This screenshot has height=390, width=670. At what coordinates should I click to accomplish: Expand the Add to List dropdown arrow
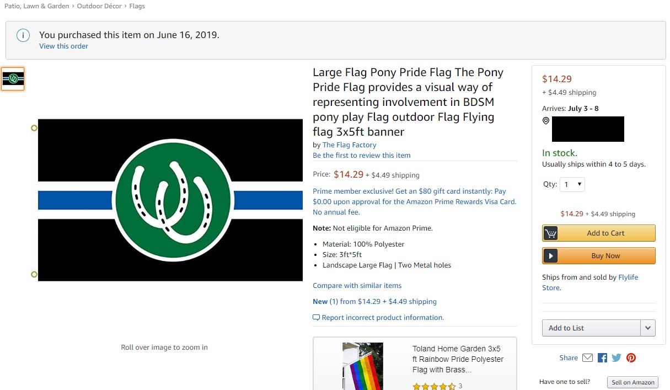click(x=648, y=328)
